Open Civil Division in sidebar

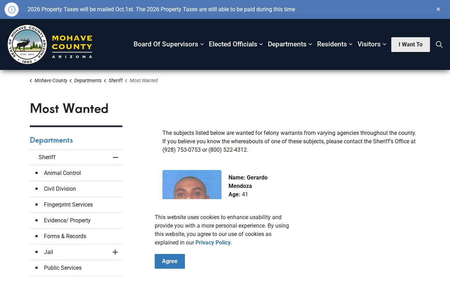tap(60, 189)
